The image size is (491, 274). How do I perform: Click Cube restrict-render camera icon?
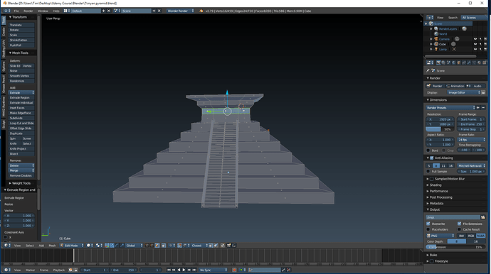coord(485,44)
